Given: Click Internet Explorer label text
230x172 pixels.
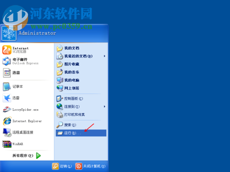Looking at the screenshot, I should 27,121.
